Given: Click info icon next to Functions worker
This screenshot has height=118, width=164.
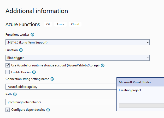Looking at the screenshot, I should [x=32, y=35].
